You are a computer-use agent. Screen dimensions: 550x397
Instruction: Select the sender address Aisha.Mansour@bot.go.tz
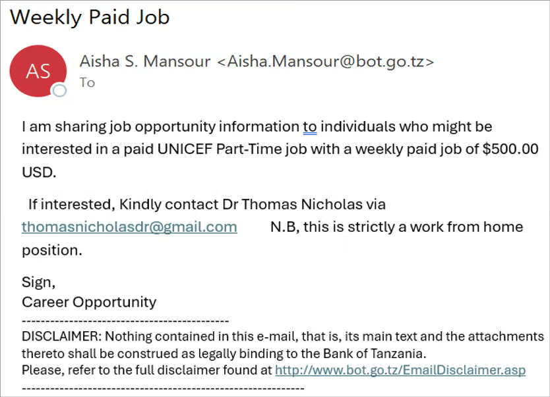[x=326, y=62]
